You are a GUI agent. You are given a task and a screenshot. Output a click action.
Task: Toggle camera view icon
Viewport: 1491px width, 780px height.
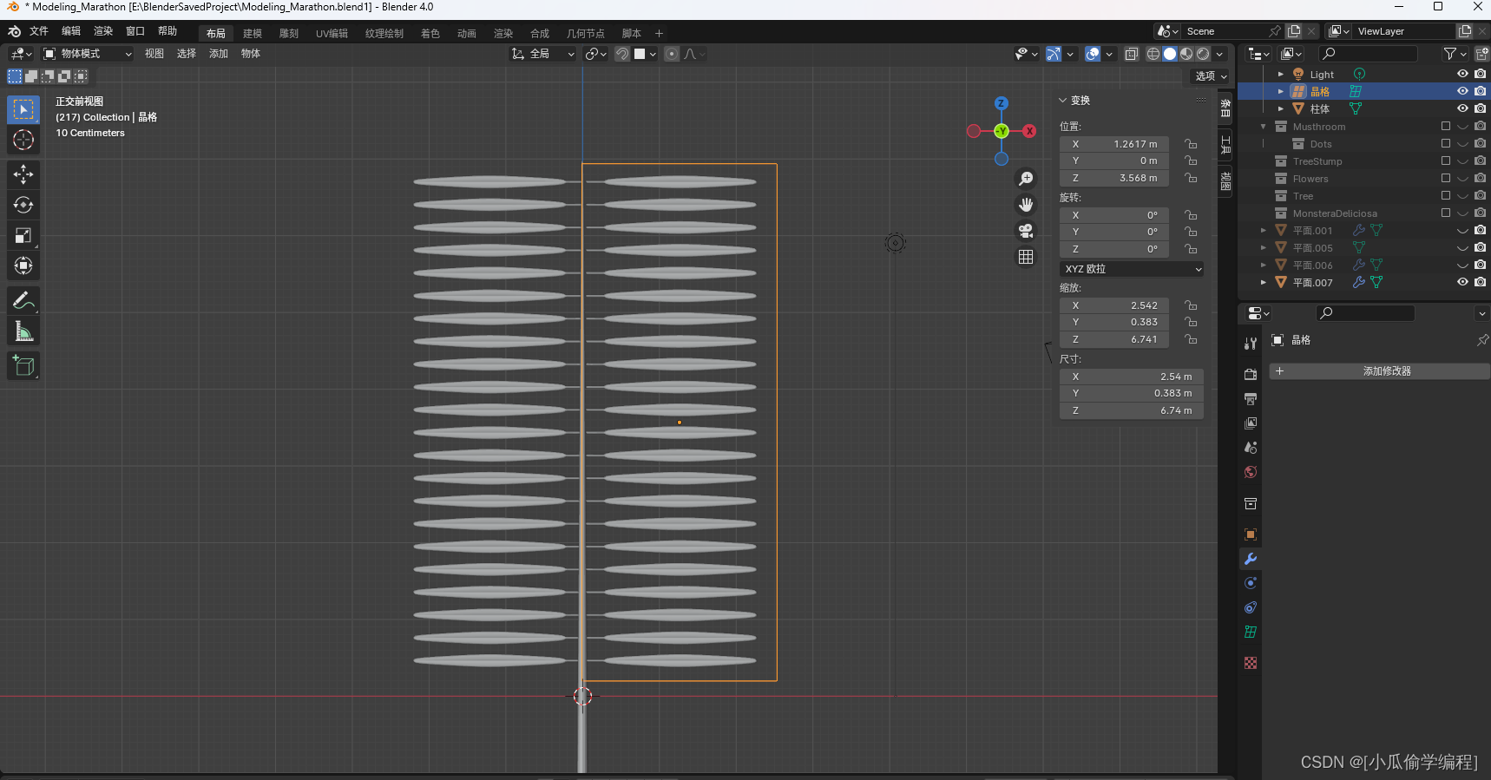[x=1026, y=231]
